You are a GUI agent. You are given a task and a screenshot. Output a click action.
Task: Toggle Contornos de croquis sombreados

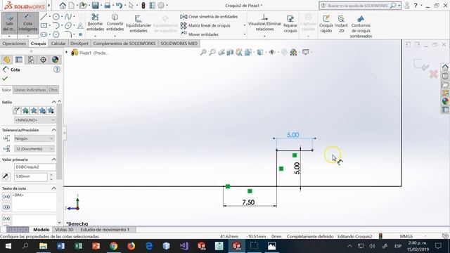(x=361, y=27)
